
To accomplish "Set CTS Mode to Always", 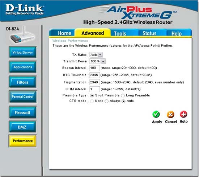I will [x=106, y=101].
